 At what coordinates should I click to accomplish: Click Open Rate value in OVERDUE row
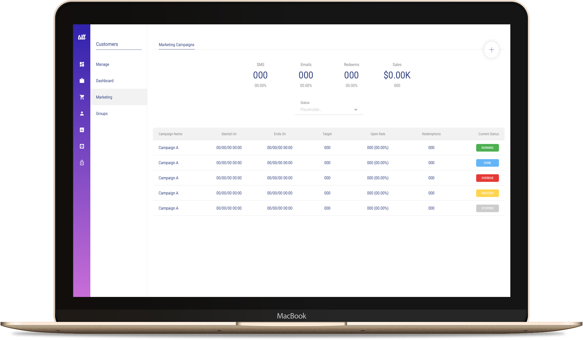378,178
